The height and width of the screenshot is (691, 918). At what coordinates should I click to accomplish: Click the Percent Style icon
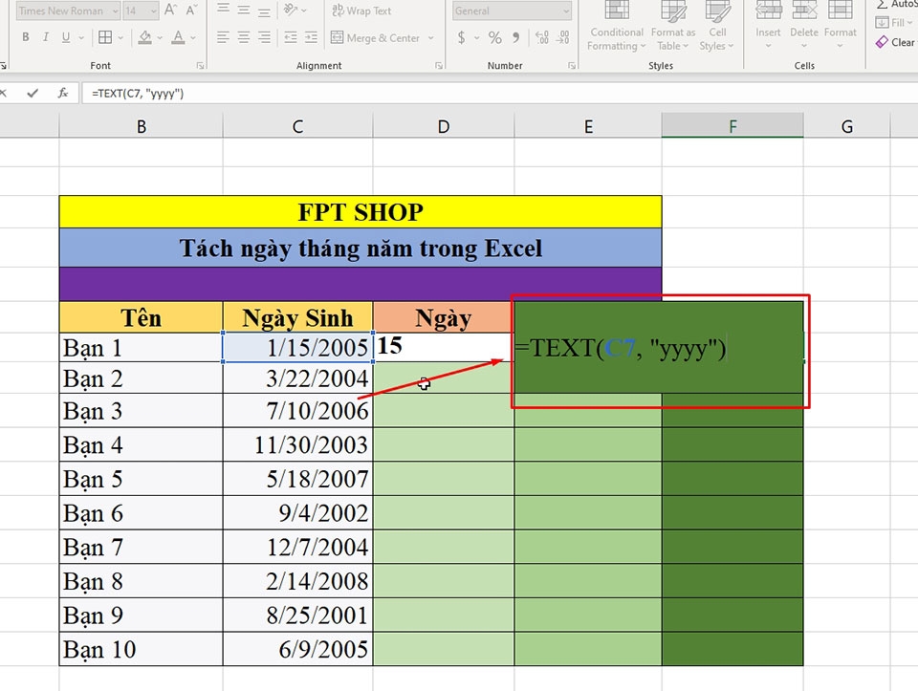493,37
